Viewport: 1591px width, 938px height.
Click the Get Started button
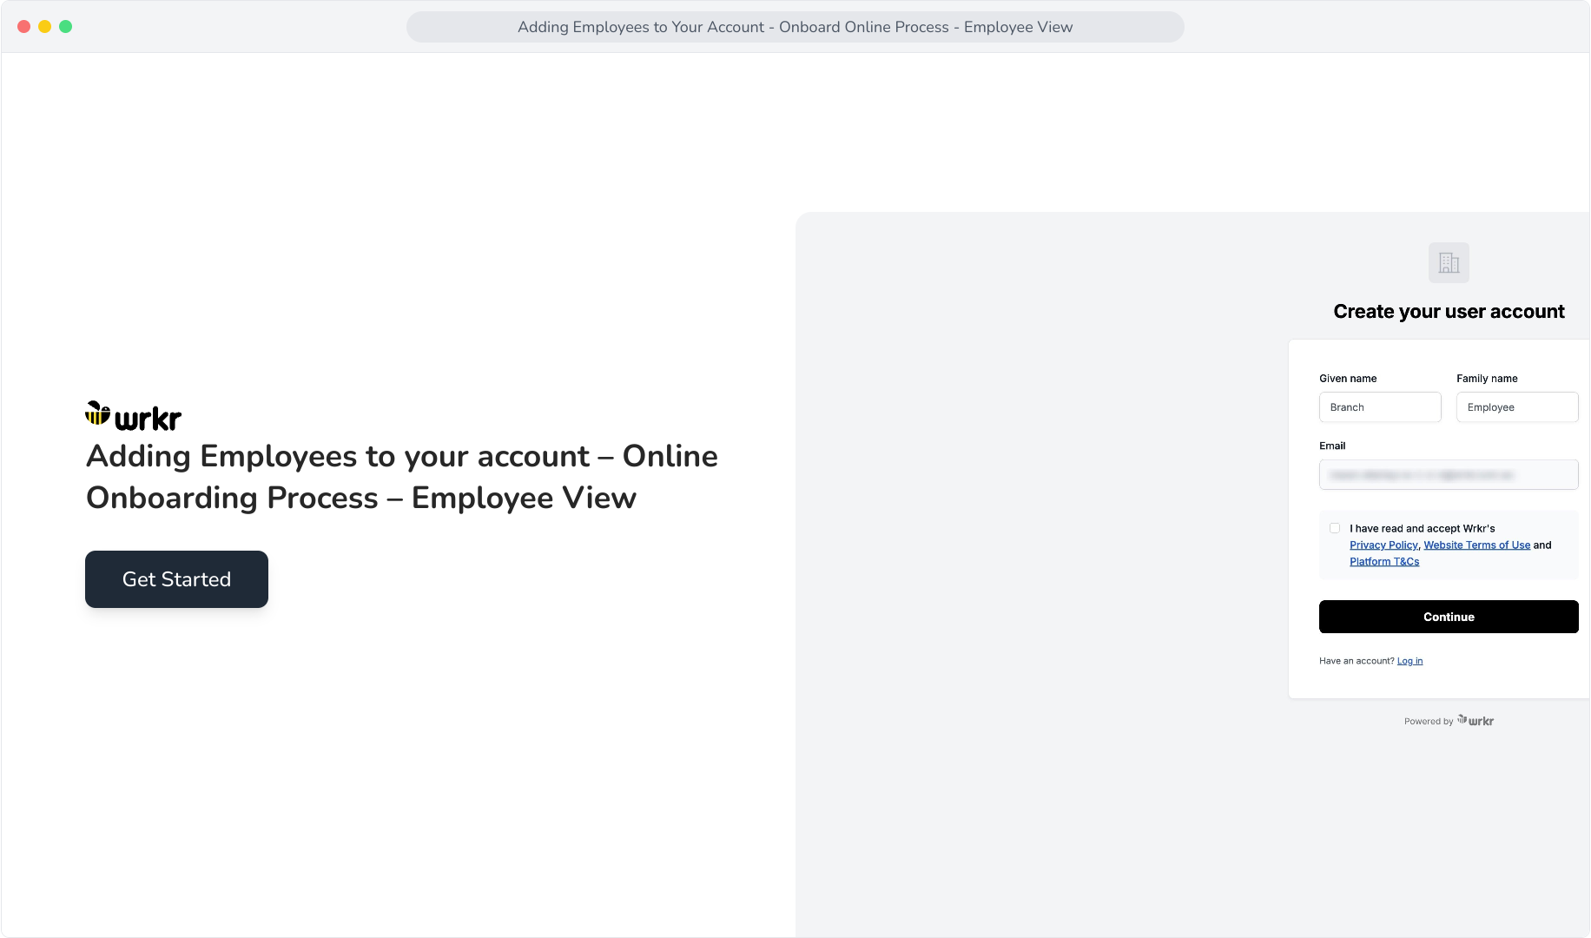[x=176, y=579]
